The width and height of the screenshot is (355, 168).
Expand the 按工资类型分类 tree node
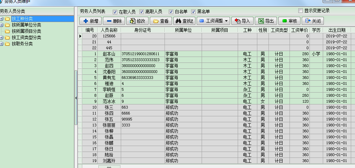(x=2, y=37)
